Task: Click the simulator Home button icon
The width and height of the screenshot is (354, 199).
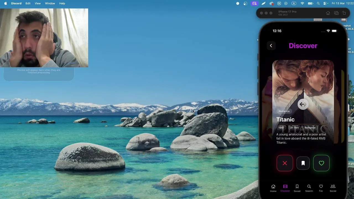Action: tap(328, 13)
